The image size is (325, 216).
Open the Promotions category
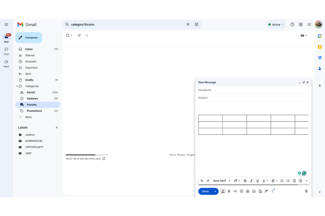coord(34,111)
